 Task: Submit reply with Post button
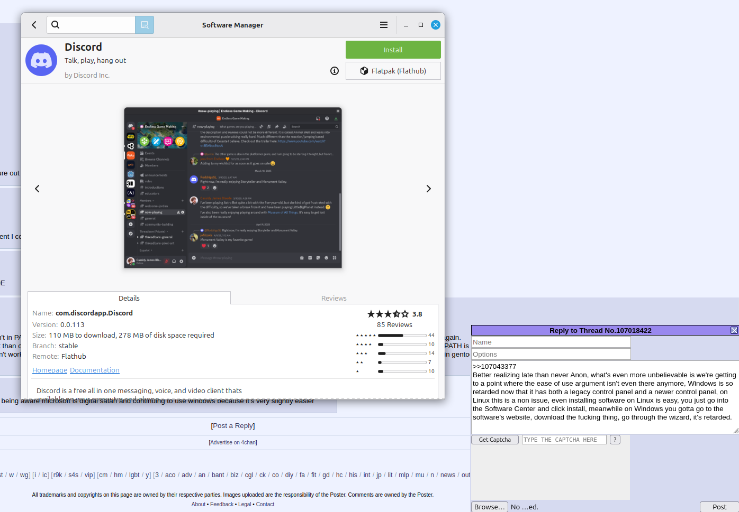(x=719, y=507)
